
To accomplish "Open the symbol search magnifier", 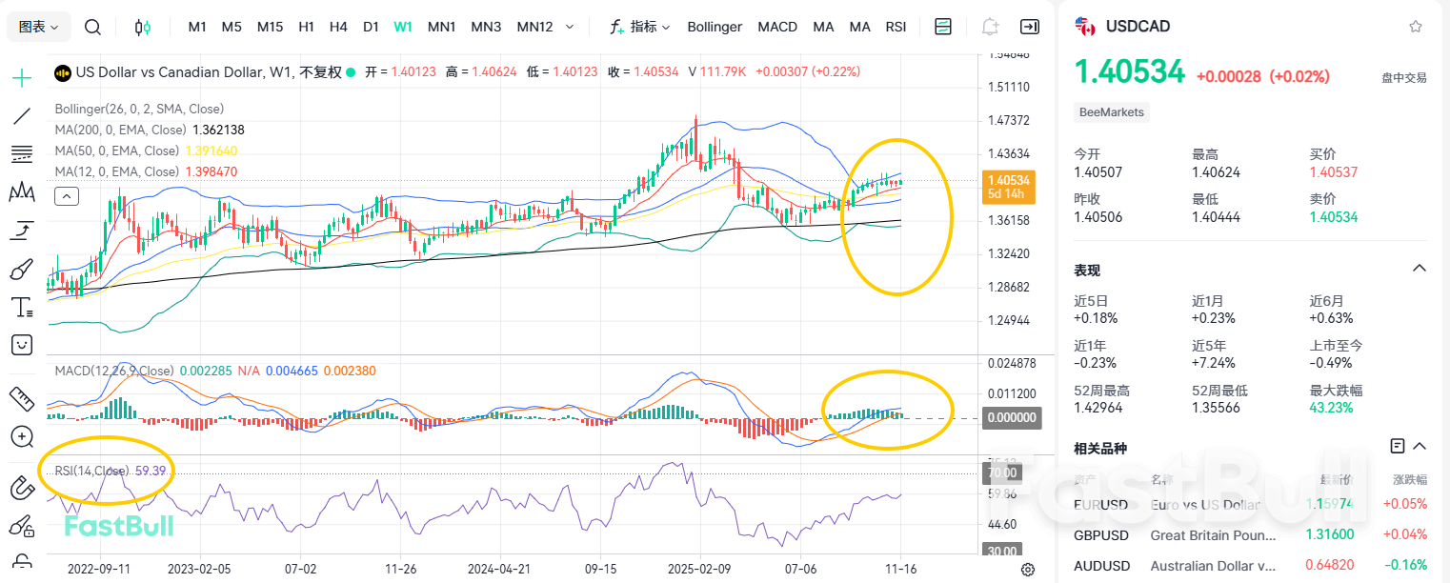I will [x=92, y=27].
